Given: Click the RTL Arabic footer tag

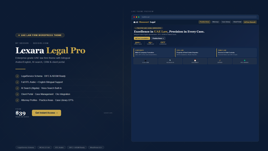Looking at the screenshot, I should [x=59, y=148].
